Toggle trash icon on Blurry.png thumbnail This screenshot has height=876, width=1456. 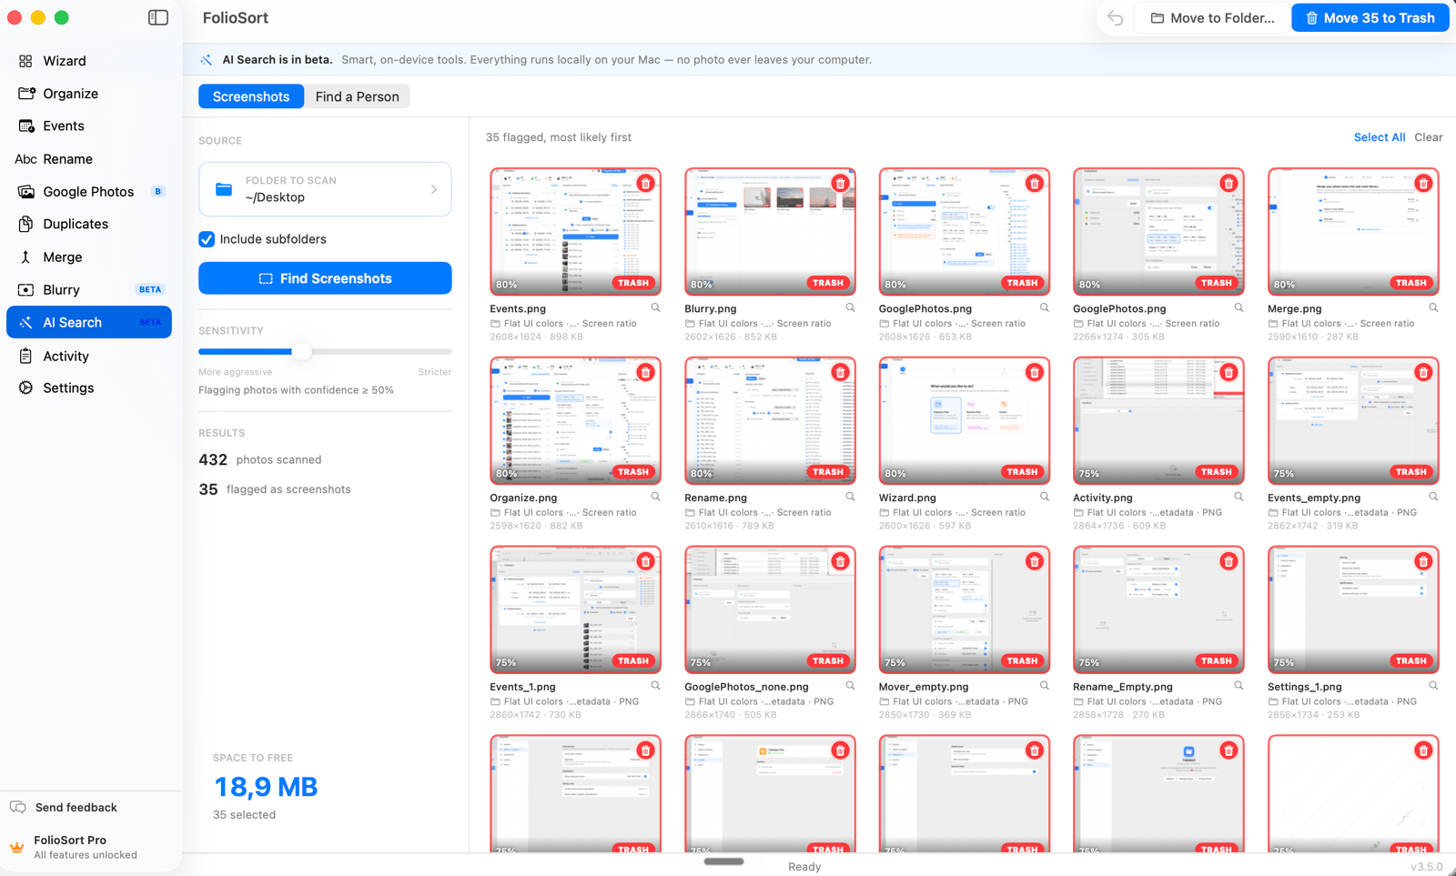pyautogui.click(x=840, y=183)
